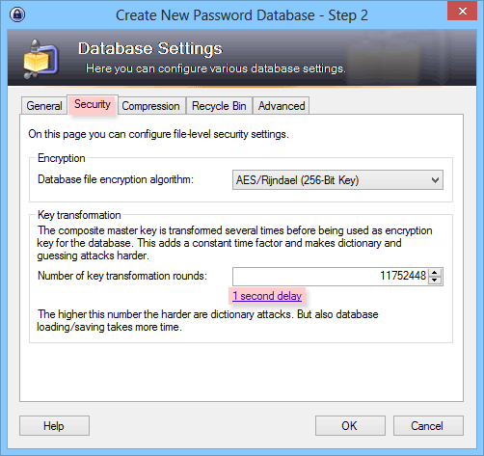Click the encryption algorithm dropdown arrow
The height and width of the screenshot is (456, 484).
click(x=435, y=180)
